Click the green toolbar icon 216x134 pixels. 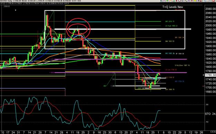pos(167,1)
